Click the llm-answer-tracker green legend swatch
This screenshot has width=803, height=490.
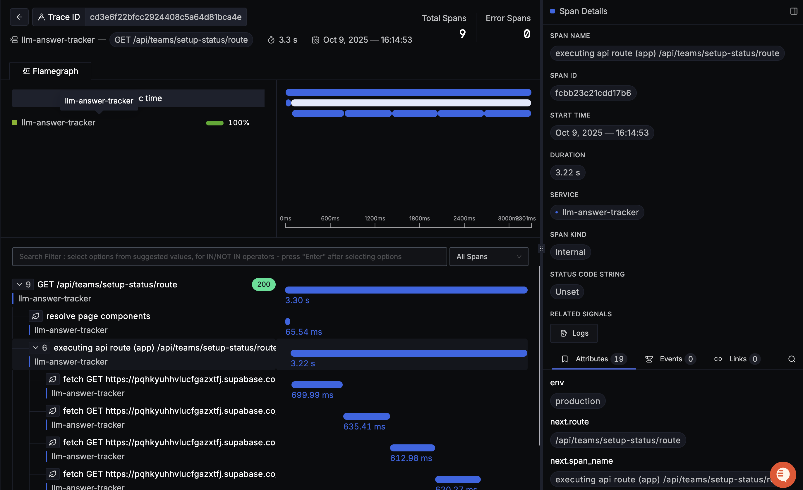[x=14, y=123]
